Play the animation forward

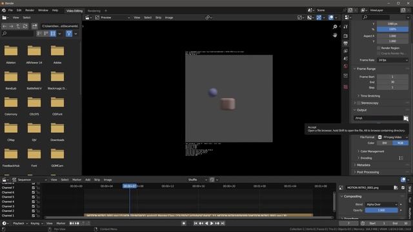coord(212,224)
